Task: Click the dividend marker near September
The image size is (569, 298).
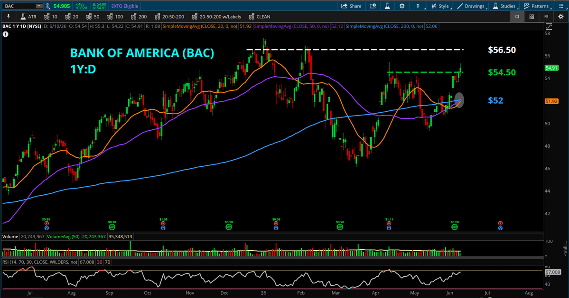Action: point(112,226)
